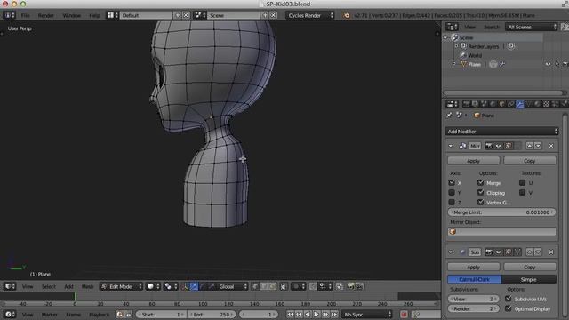Click the Blender info editor icon top-left

point(9,15)
